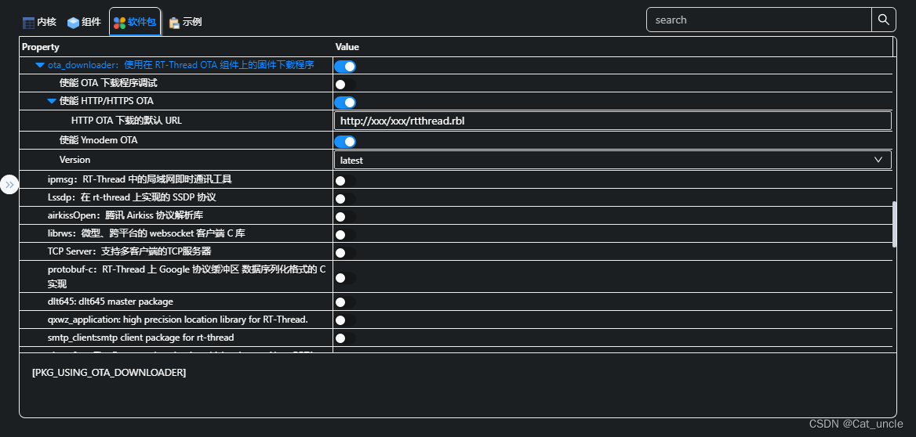The width and height of the screenshot is (916, 437).
Task: Collapse the ota_downloader tree node arrow
Action: 40,65
